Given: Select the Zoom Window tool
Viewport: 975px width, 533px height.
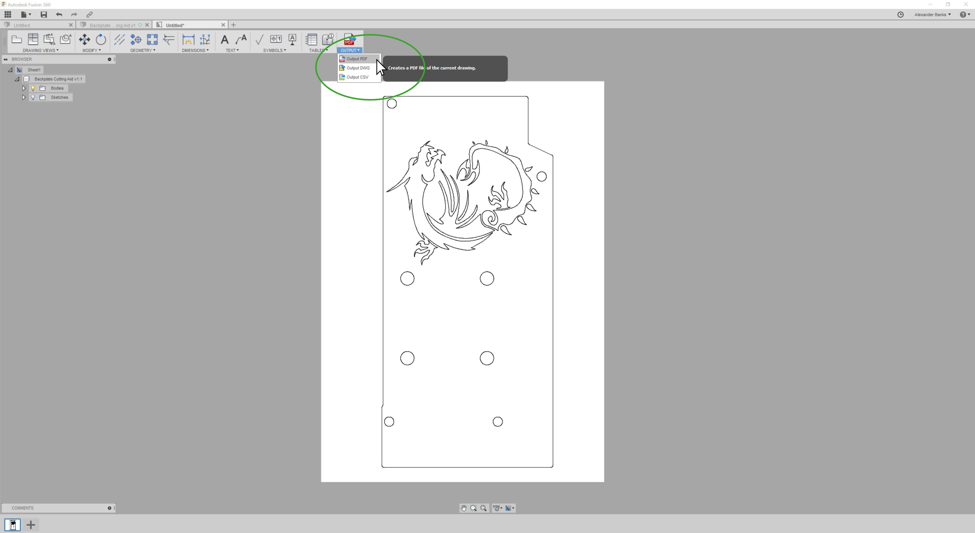Looking at the screenshot, I should click(x=473, y=508).
